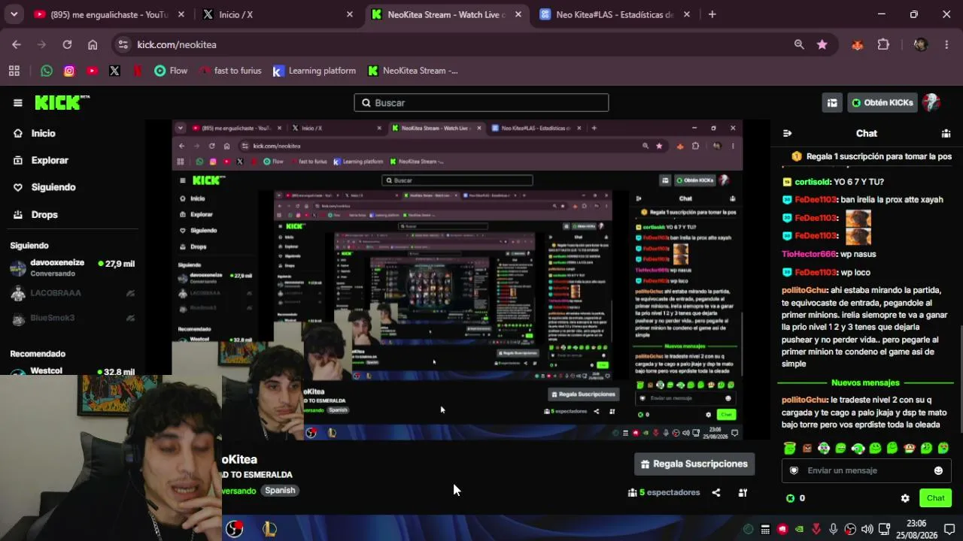Screen dimensions: 963x541
Task: Open the Learning platform bookmark
Action: (x=314, y=71)
